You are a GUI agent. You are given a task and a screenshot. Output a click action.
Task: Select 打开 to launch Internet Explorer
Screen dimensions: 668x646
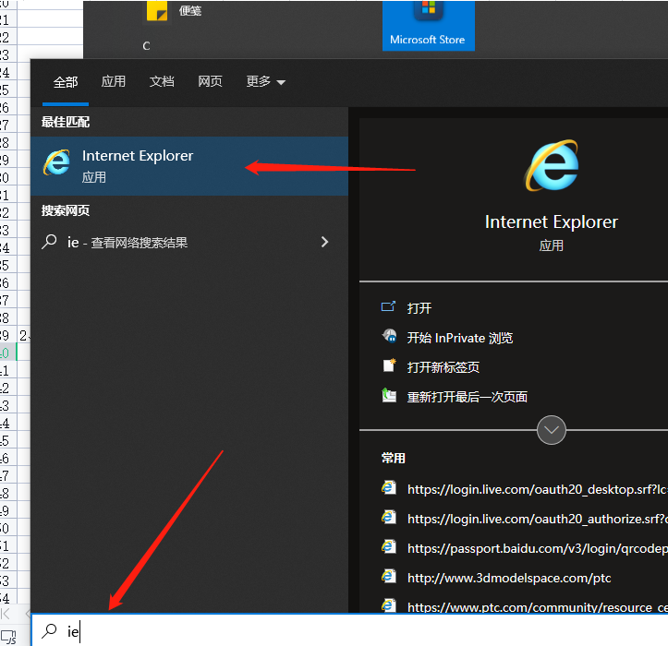click(x=419, y=308)
